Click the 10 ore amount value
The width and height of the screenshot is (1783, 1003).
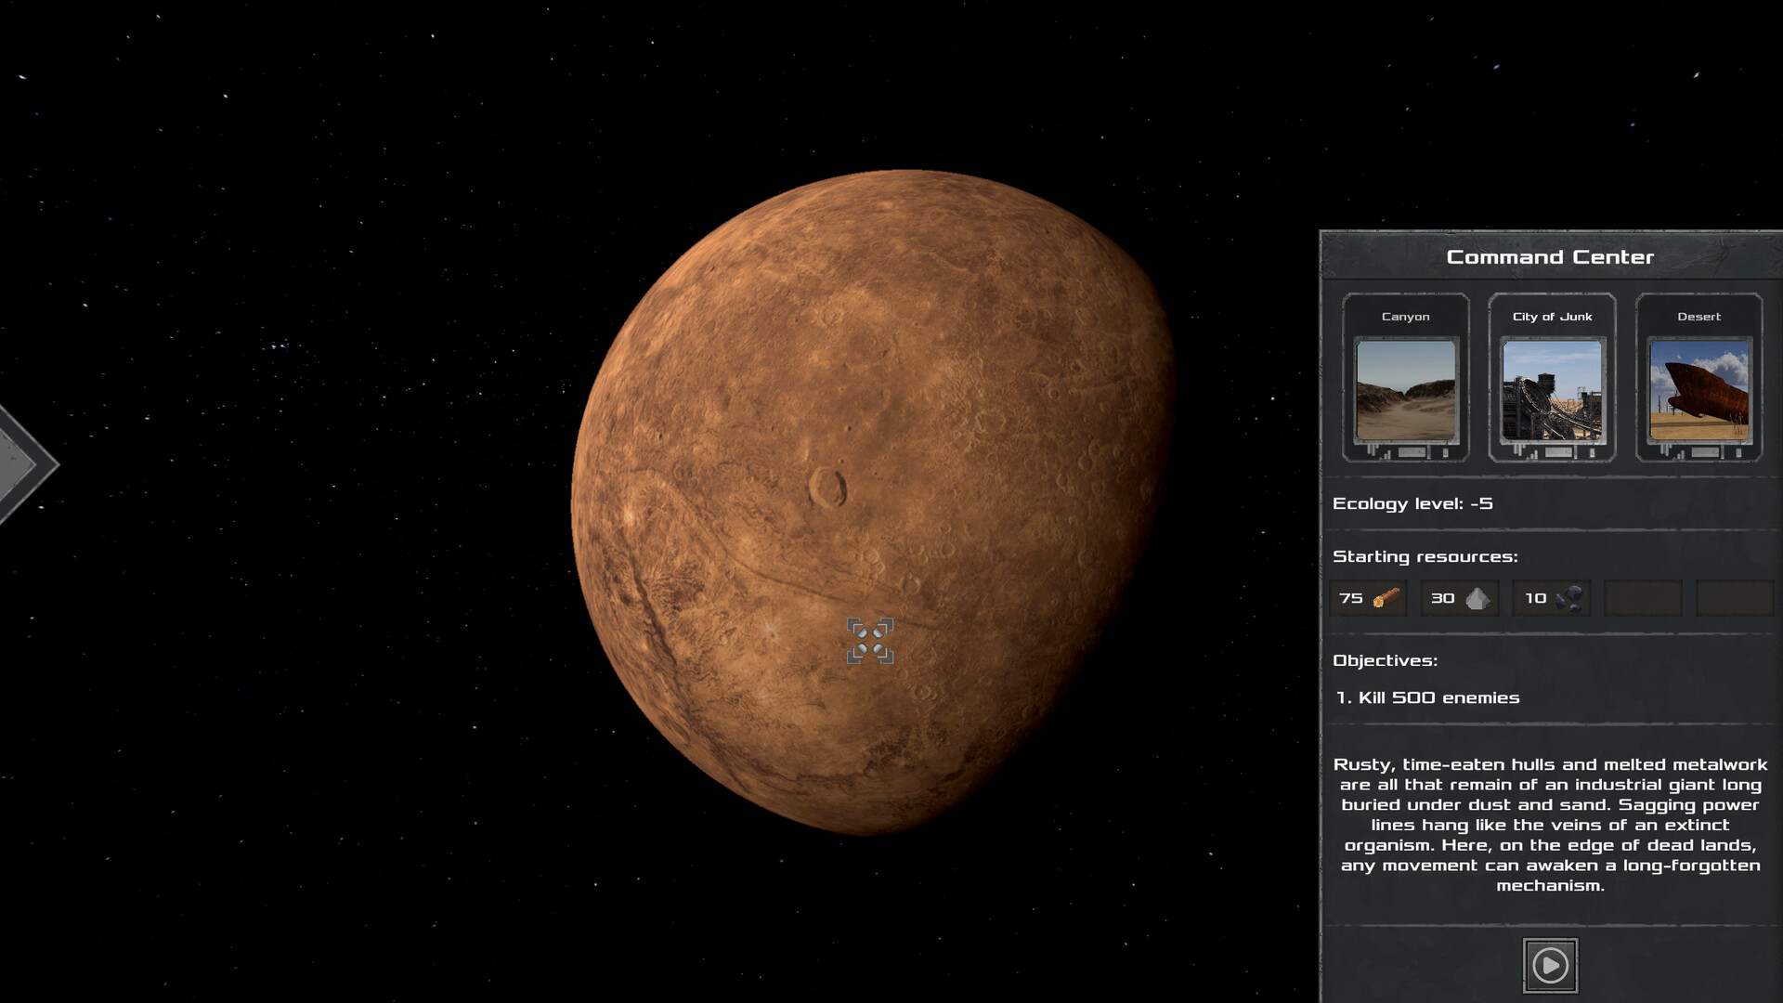[1536, 598]
